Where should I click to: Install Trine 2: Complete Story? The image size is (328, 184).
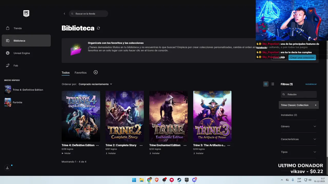pyautogui.click(x=111, y=153)
